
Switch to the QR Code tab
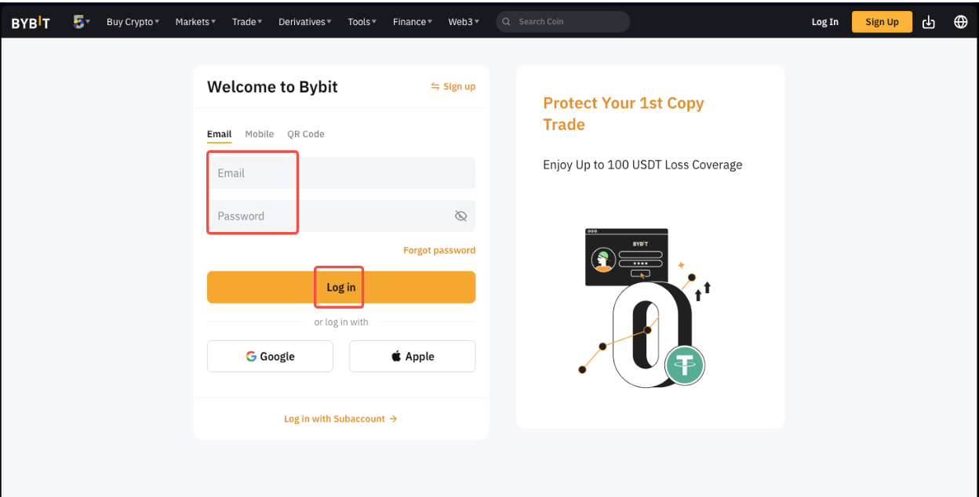[305, 134]
